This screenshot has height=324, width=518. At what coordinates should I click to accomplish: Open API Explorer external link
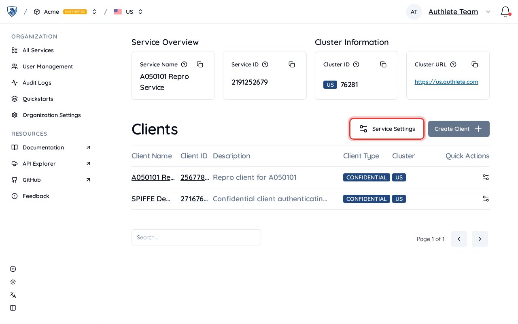[51, 164]
